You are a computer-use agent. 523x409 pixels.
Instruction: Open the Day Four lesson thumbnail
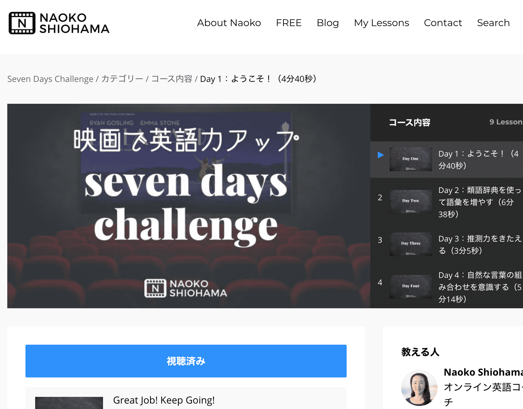(x=411, y=286)
